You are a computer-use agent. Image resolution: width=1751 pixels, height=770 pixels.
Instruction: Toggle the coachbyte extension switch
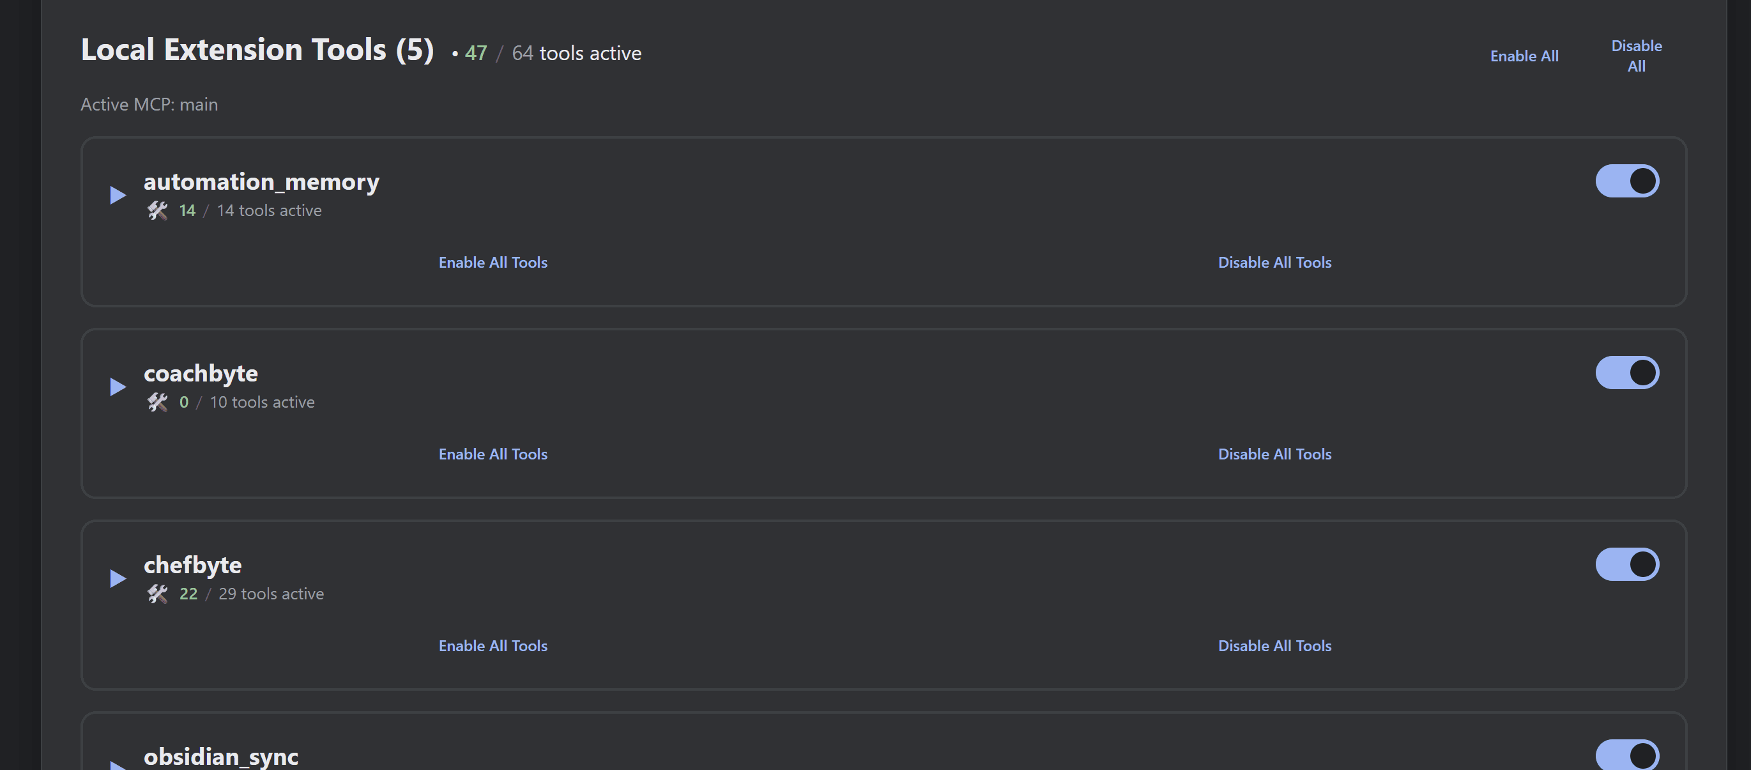[1626, 373]
